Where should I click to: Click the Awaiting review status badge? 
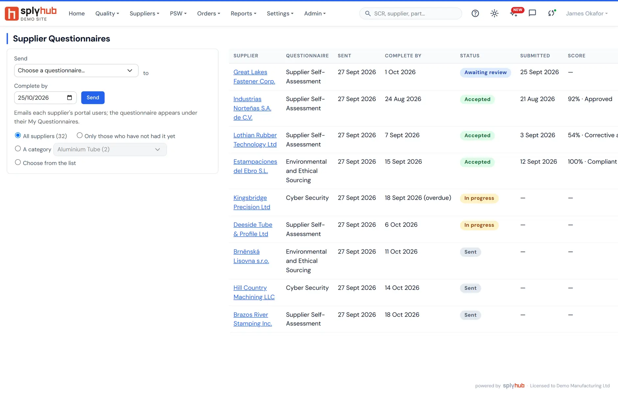point(485,72)
